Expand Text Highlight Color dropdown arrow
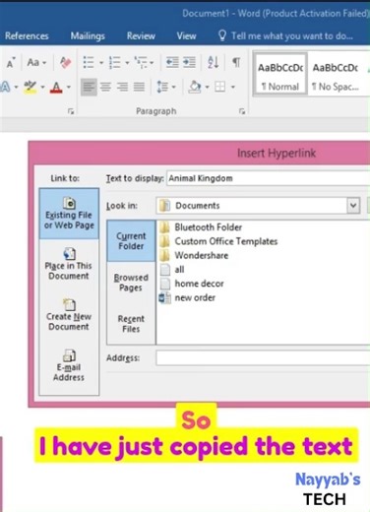The height and width of the screenshot is (512, 370). 42,87
